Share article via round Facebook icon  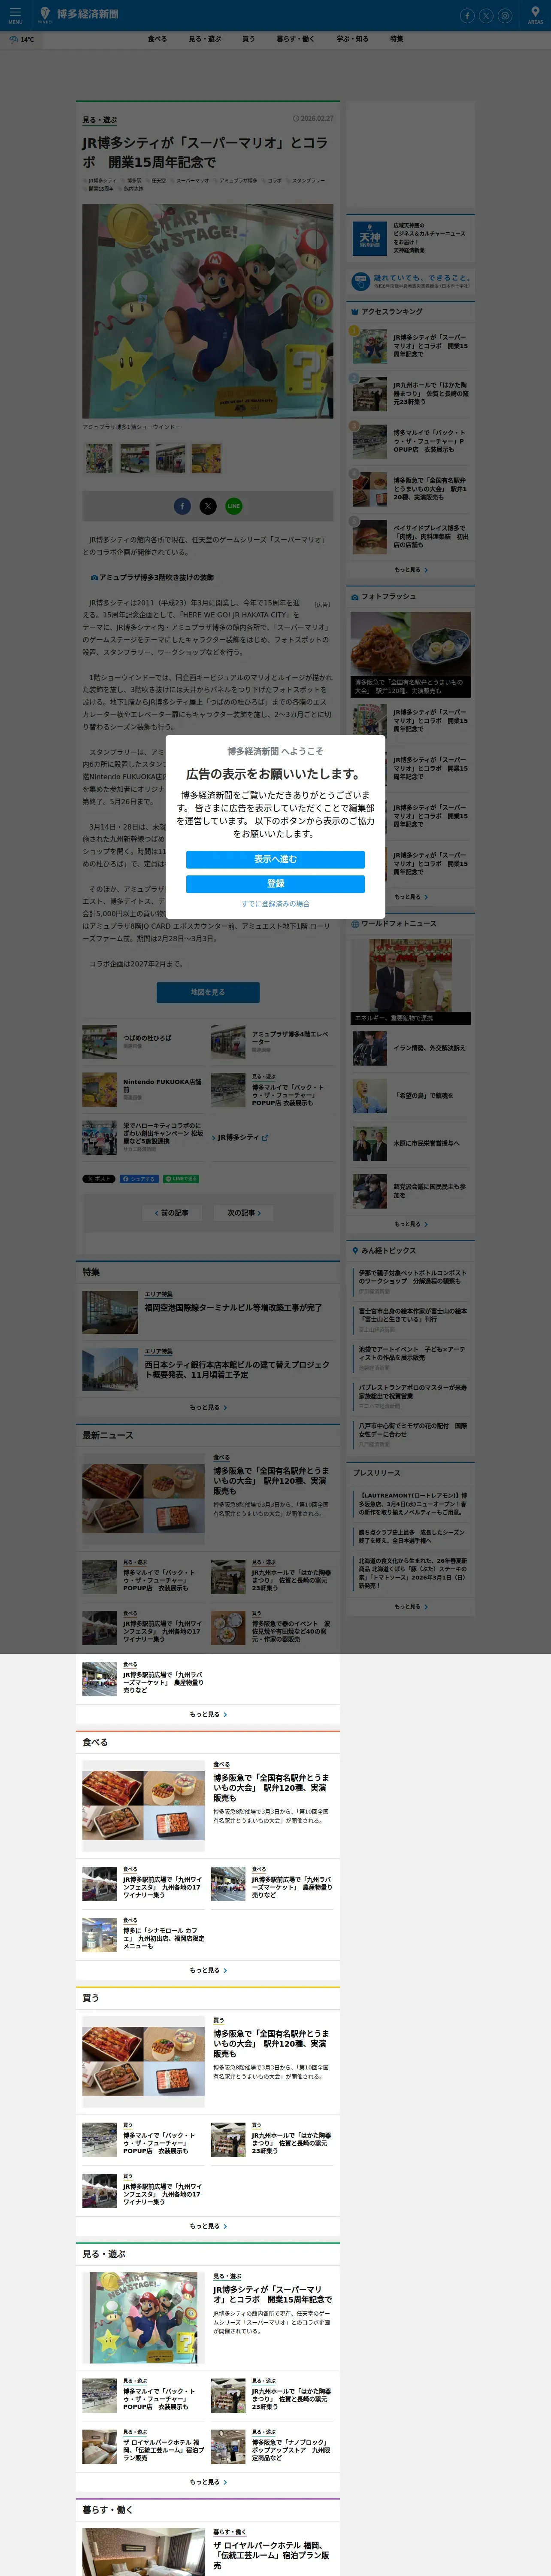(182, 506)
